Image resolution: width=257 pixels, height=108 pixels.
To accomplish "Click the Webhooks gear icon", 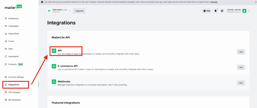I will (54, 82).
